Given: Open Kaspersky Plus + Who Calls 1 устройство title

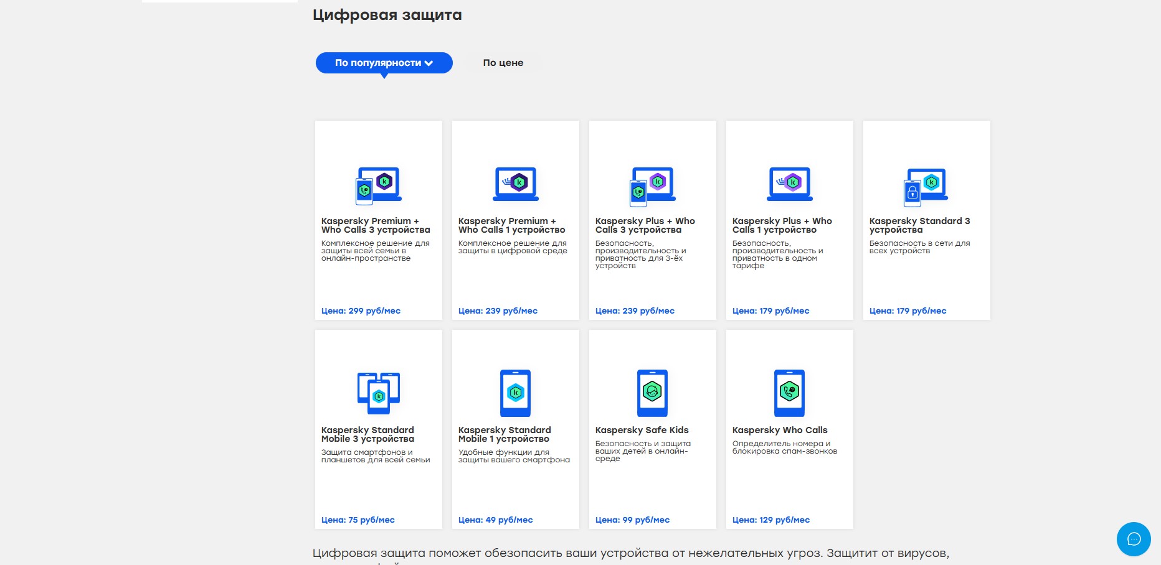Looking at the screenshot, I should coord(782,225).
